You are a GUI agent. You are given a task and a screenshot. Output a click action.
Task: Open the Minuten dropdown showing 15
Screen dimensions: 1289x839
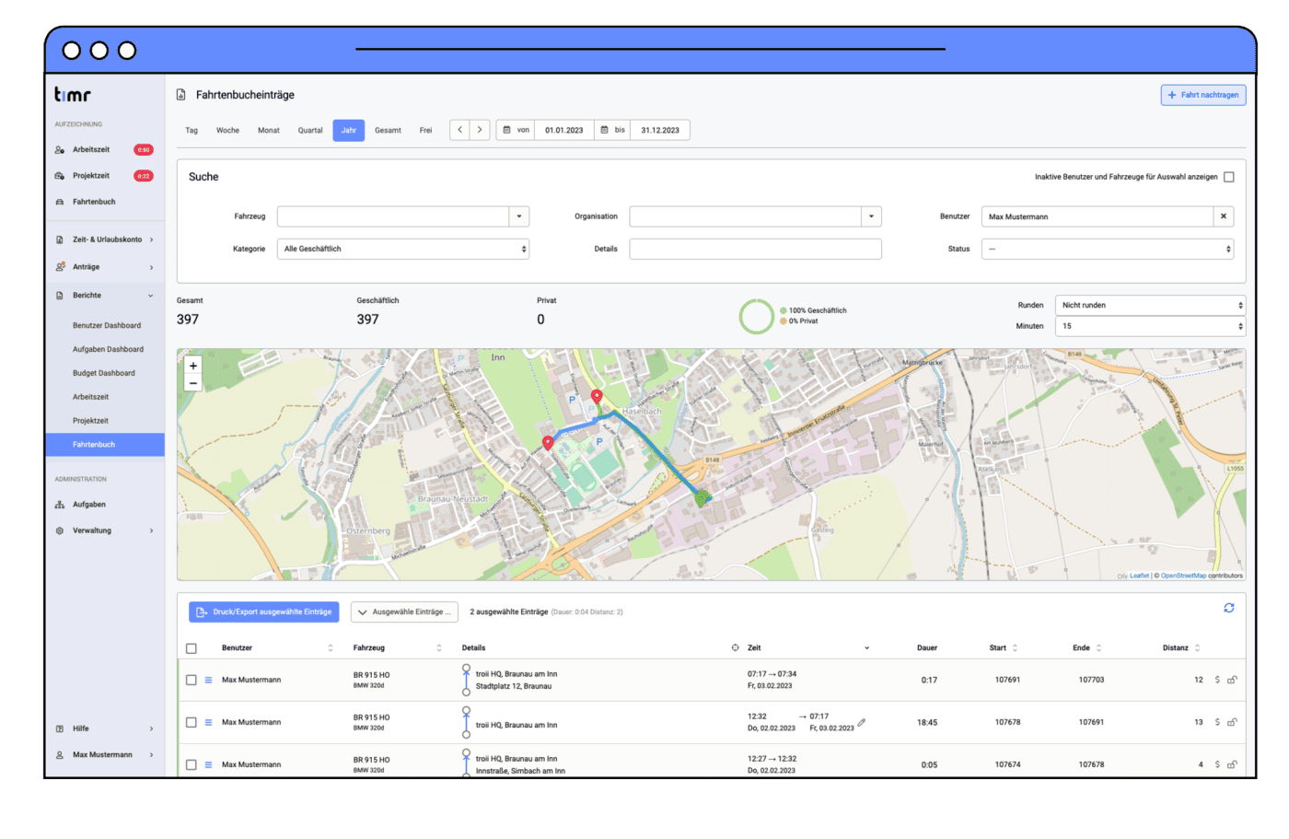pyautogui.click(x=1150, y=326)
